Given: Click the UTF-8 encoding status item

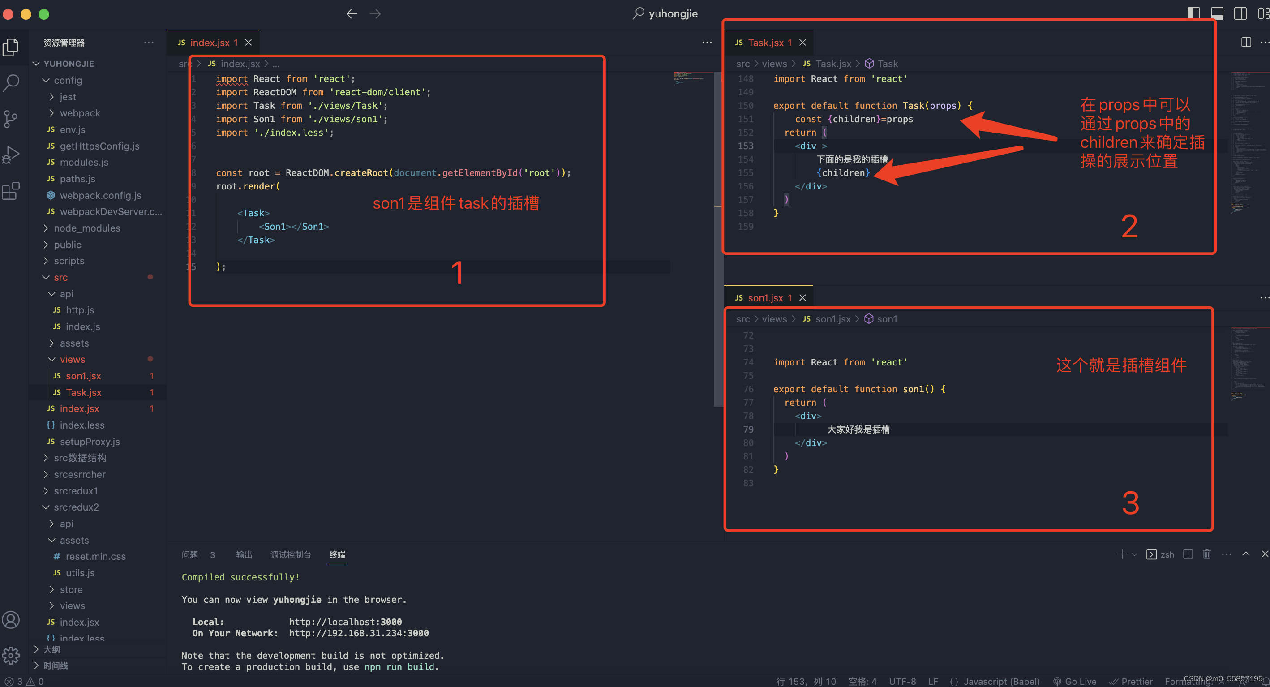Looking at the screenshot, I should [x=902, y=681].
